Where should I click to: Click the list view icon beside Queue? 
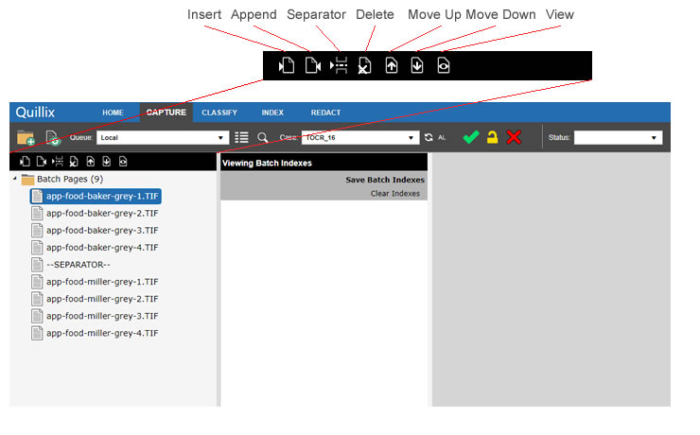click(242, 137)
